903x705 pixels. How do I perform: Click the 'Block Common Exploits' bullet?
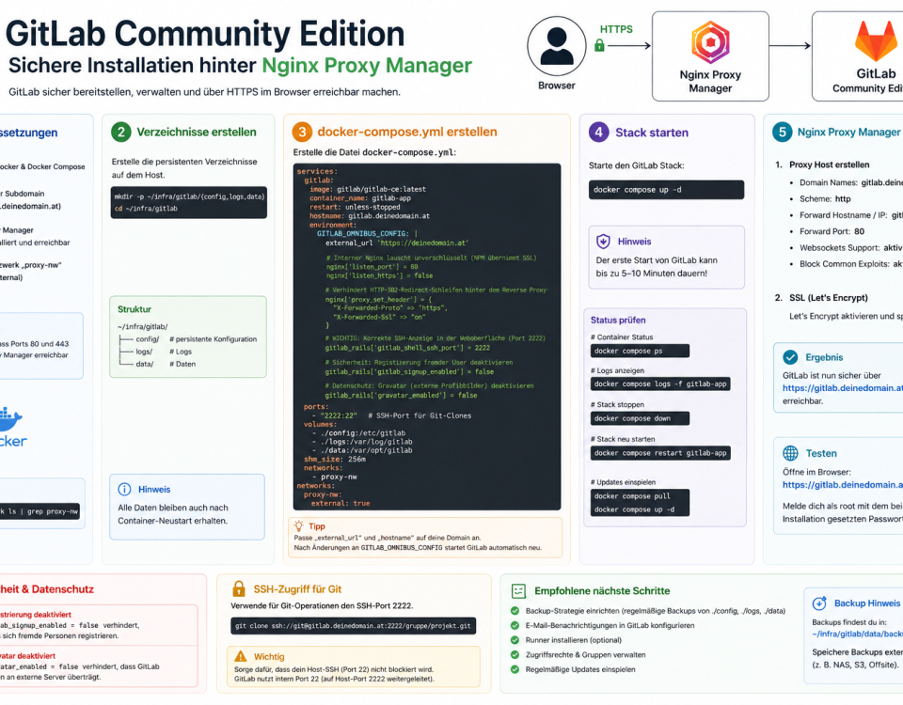(x=851, y=264)
